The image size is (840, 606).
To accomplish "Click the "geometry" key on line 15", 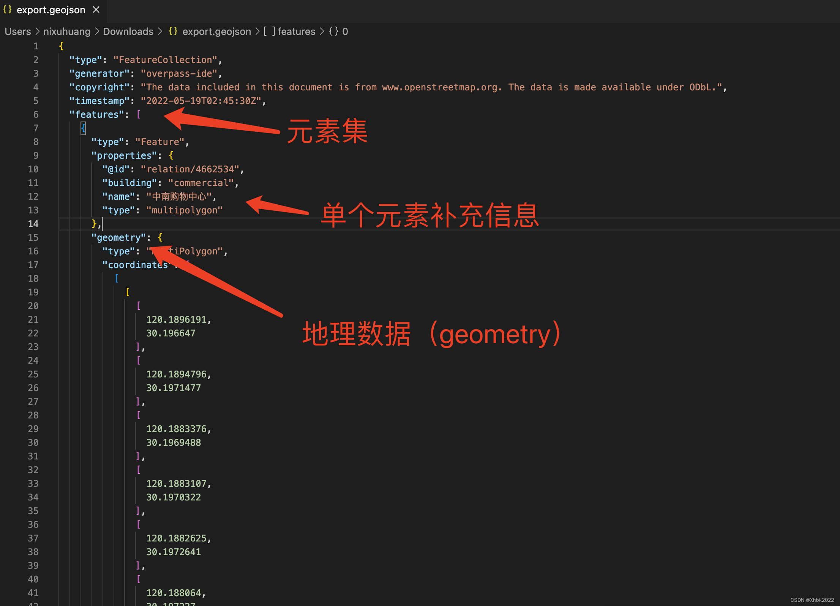I will pyautogui.click(x=118, y=238).
